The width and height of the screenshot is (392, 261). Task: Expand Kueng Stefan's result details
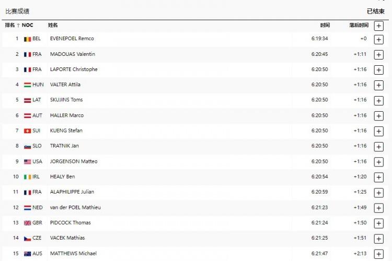tap(378, 131)
